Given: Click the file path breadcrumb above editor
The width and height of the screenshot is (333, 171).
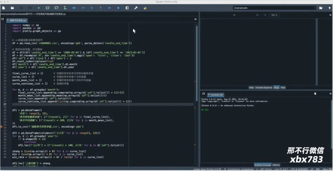Looking at the screenshot, I should (33, 14).
